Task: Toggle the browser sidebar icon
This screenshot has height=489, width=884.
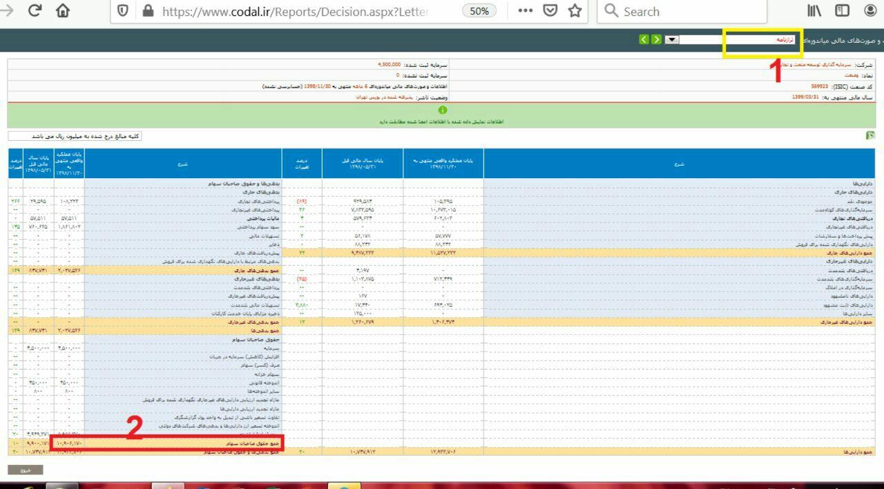Action: click(x=842, y=11)
